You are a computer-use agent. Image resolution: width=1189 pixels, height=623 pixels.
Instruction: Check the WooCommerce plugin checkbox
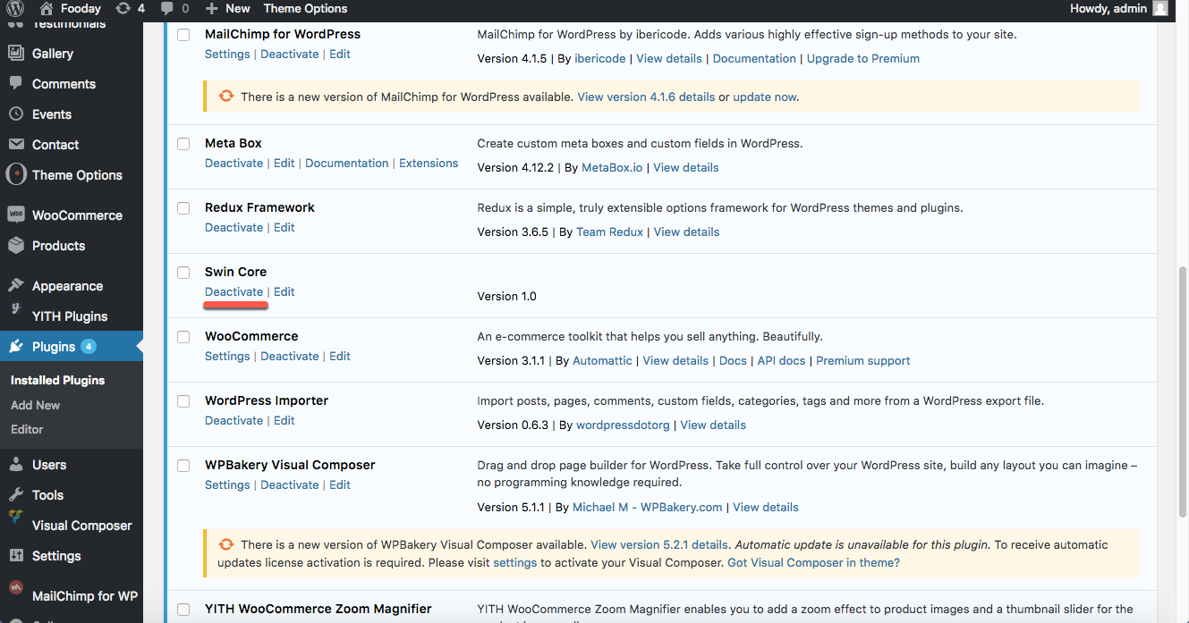pyautogui.click(x=183, y=337)
